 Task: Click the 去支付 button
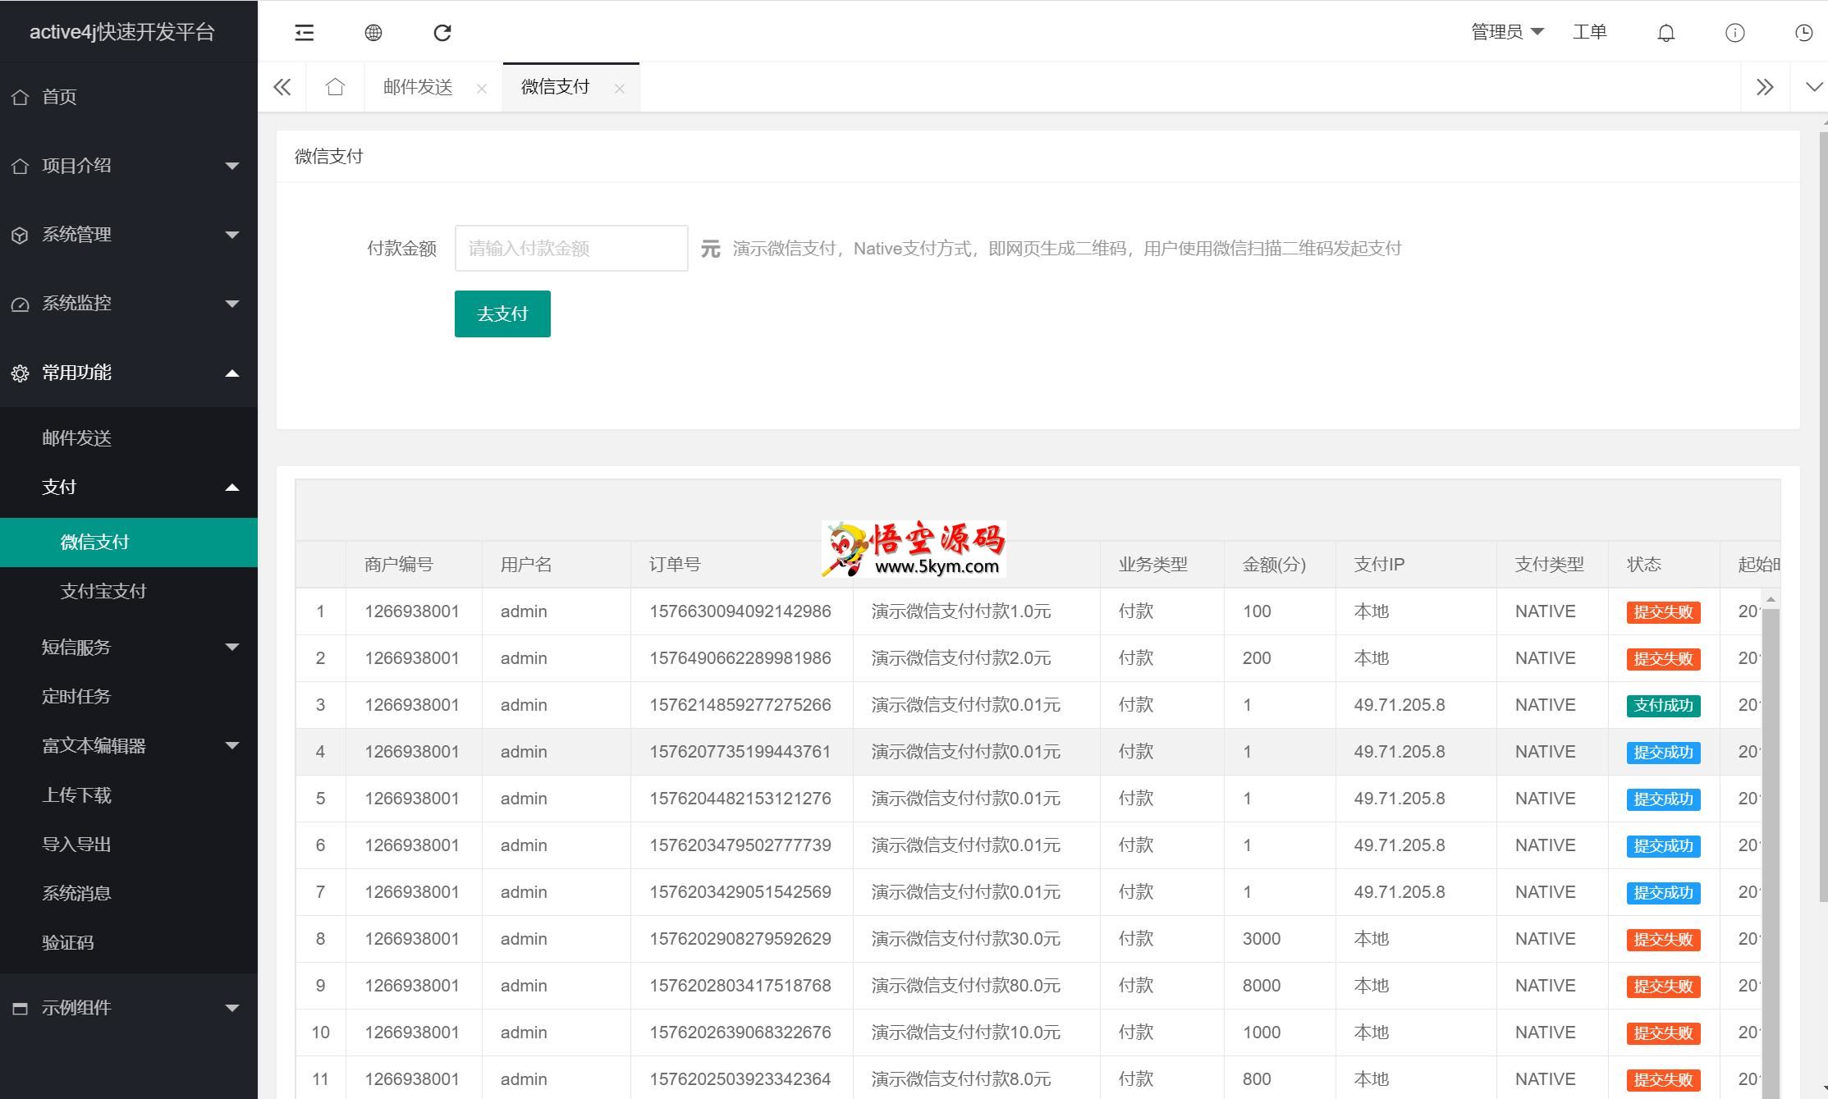502,314
